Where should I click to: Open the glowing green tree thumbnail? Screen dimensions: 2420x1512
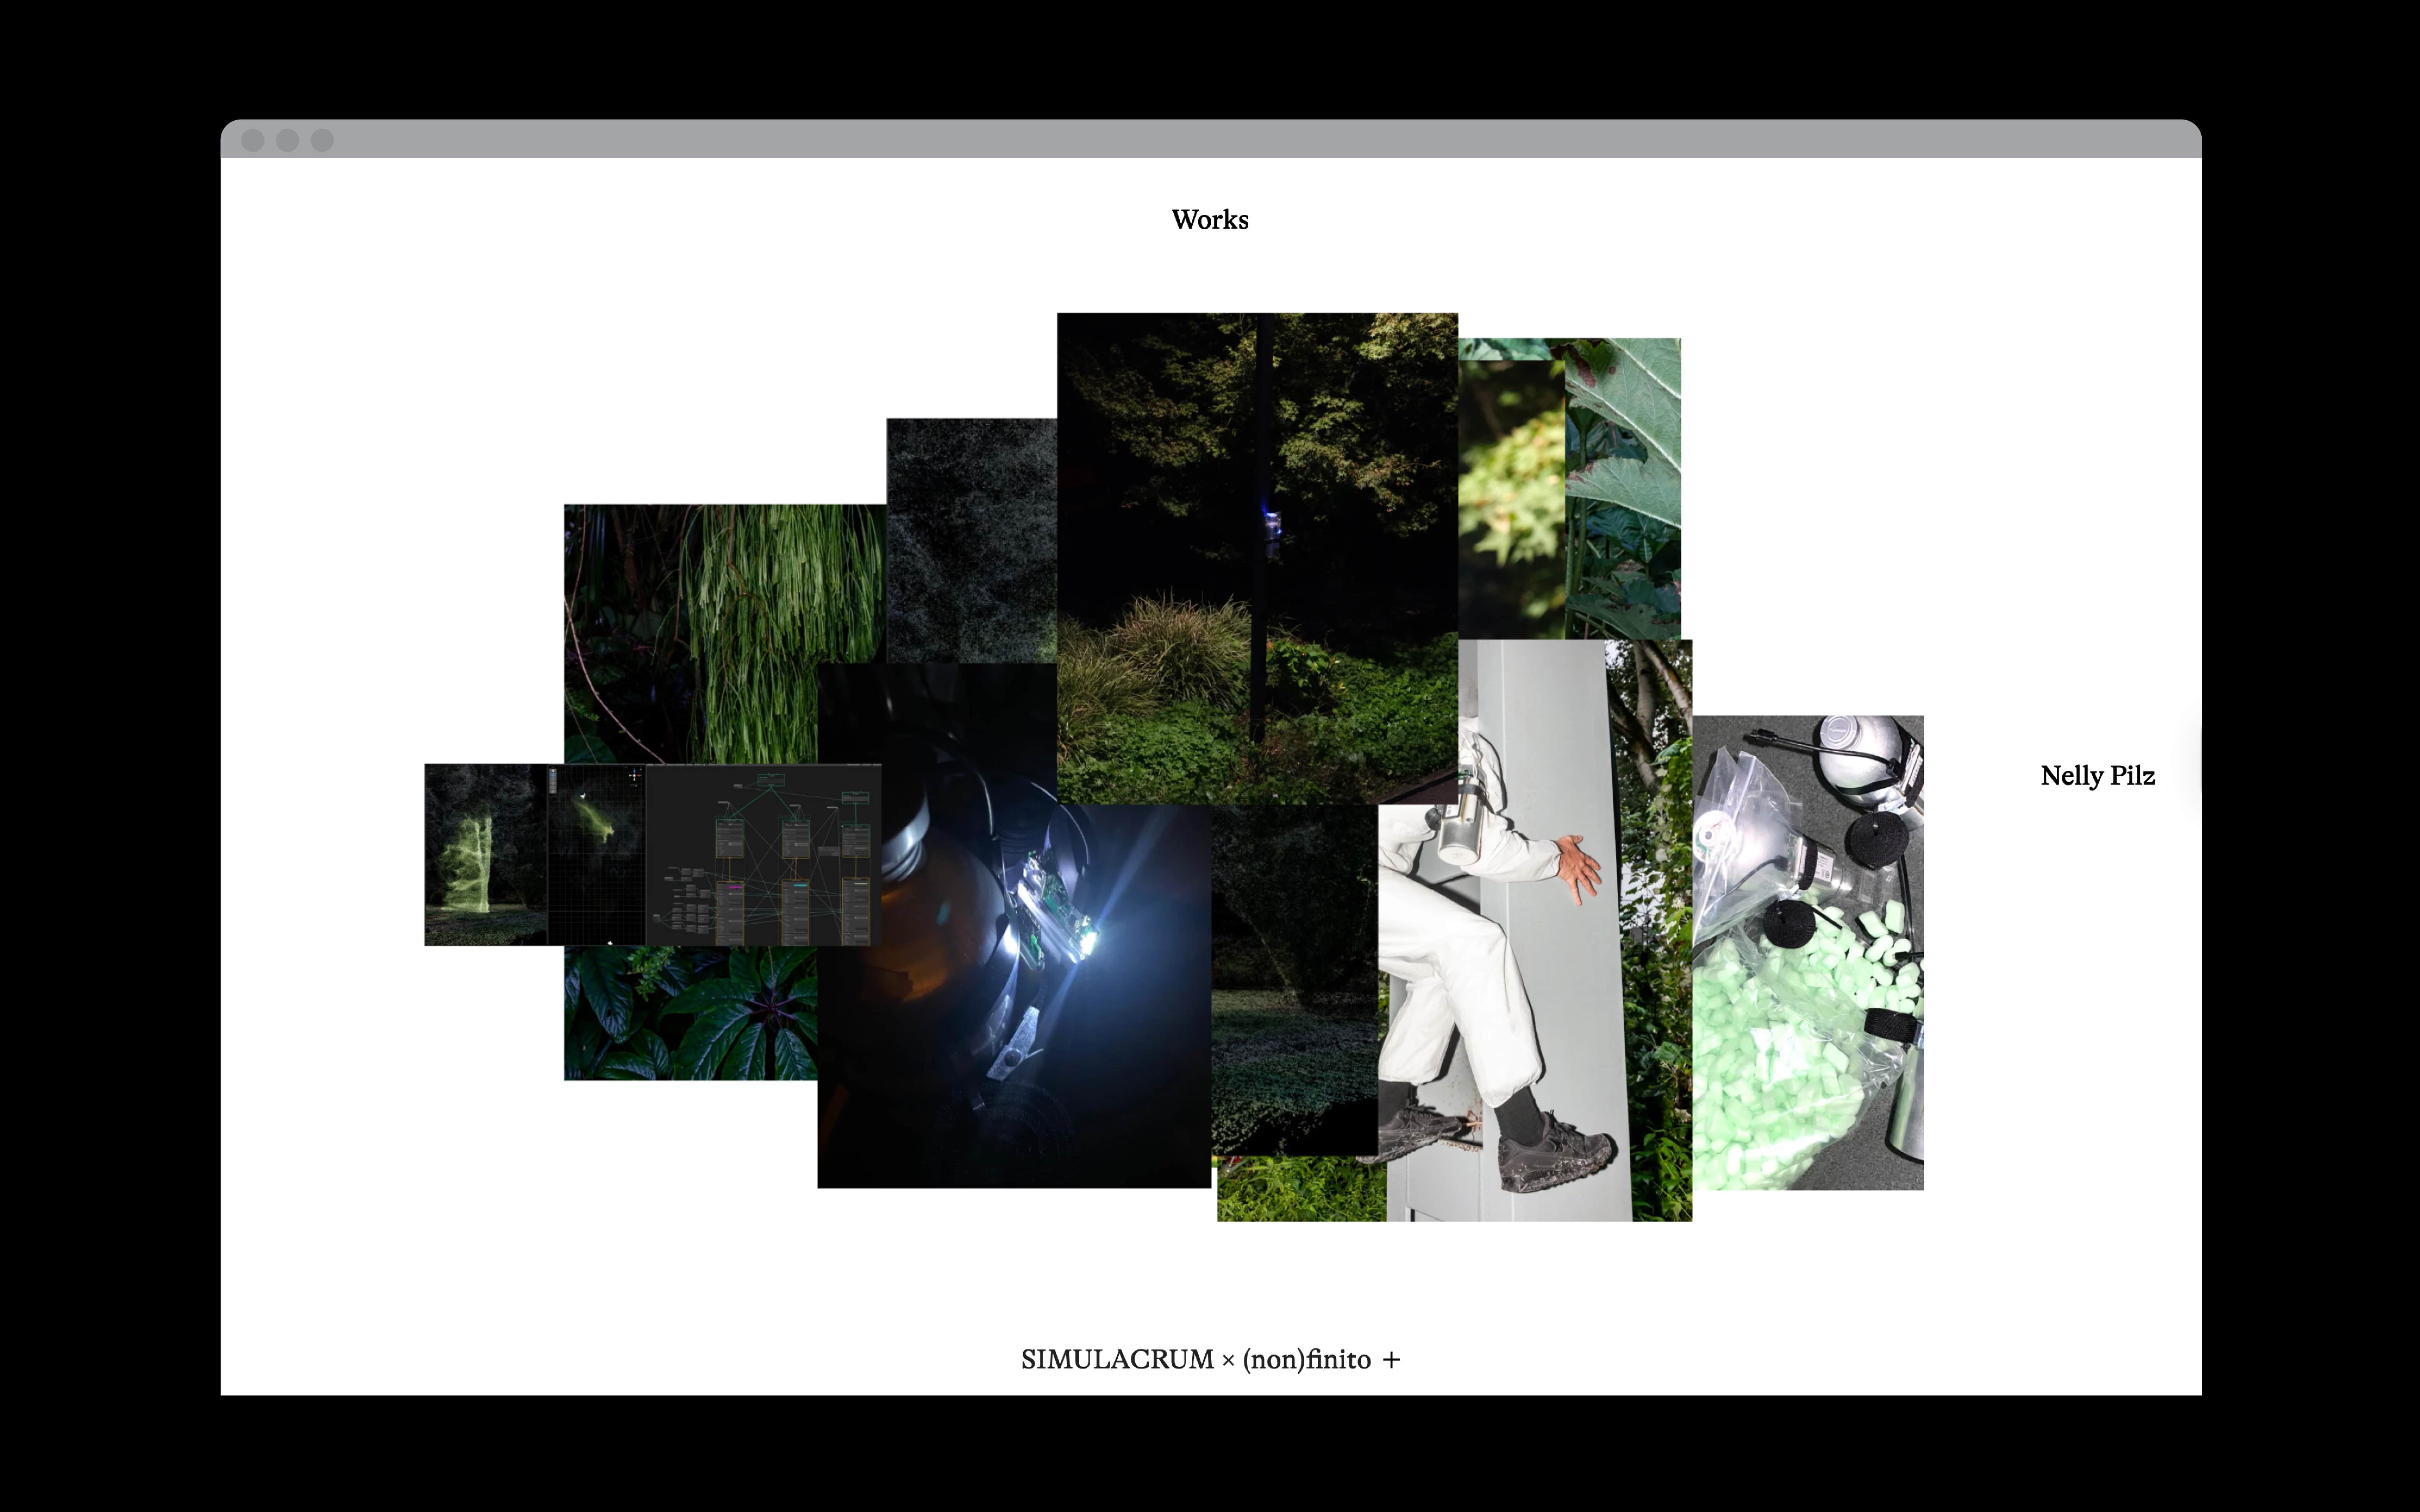tap(485, 855)
